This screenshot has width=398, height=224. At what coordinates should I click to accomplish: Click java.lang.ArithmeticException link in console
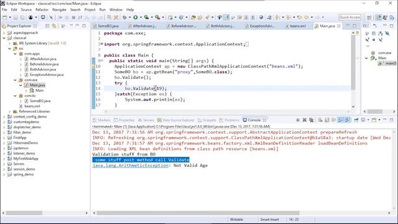pyautogui.click(x=130, y=166)
